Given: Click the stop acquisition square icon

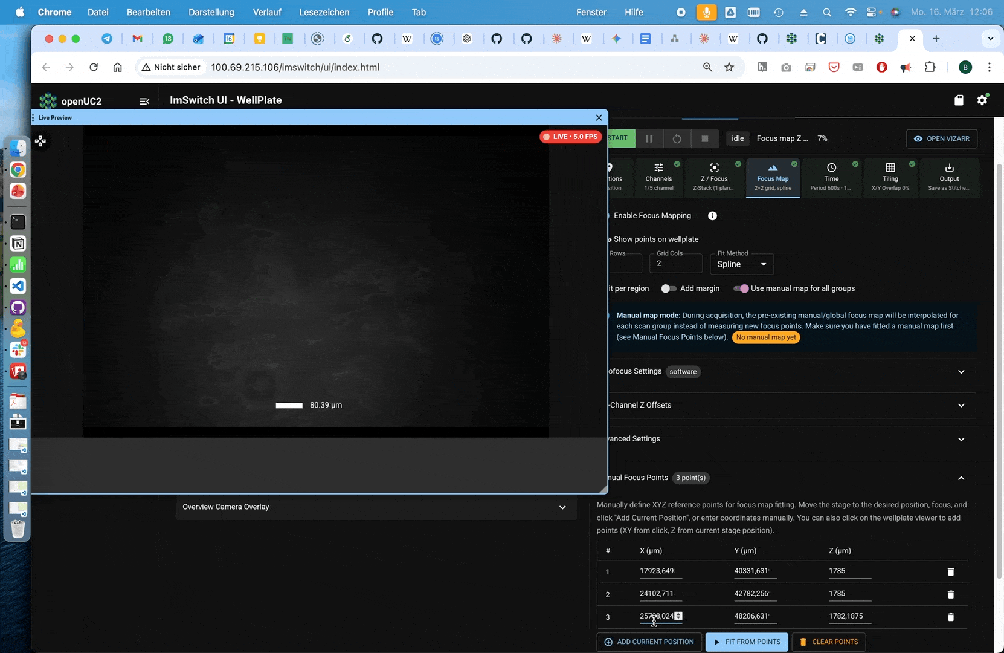Looking at the screenshot, I should pos(704,138).
